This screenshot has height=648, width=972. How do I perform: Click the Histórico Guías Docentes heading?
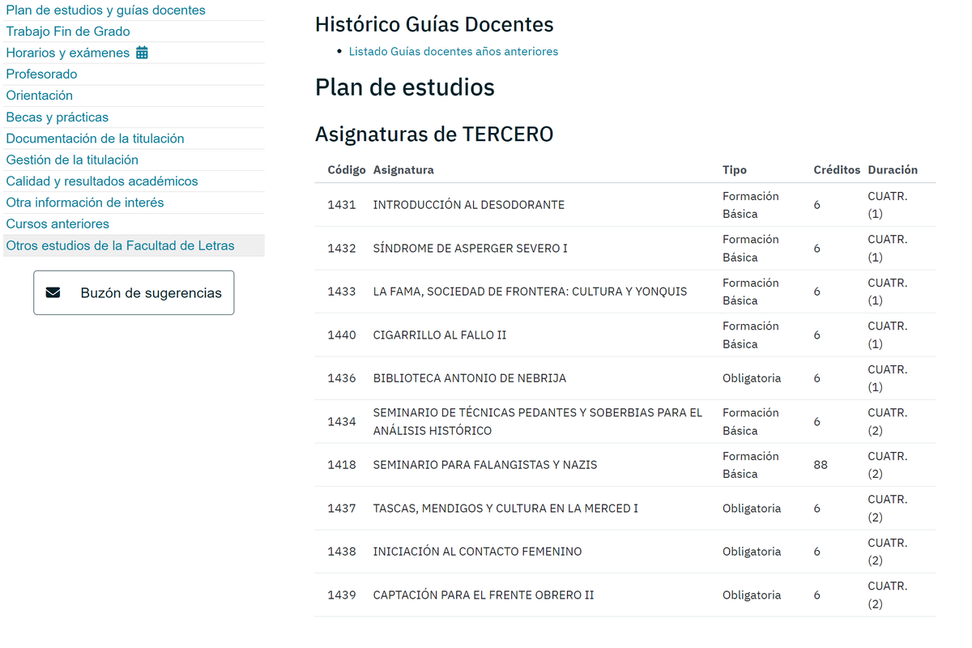click(434, 25)
